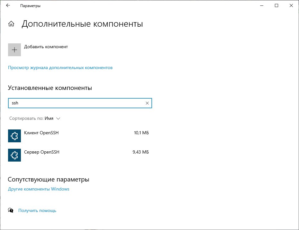Maximize the Параметры window
299x230 pixels.
(276, 5)
